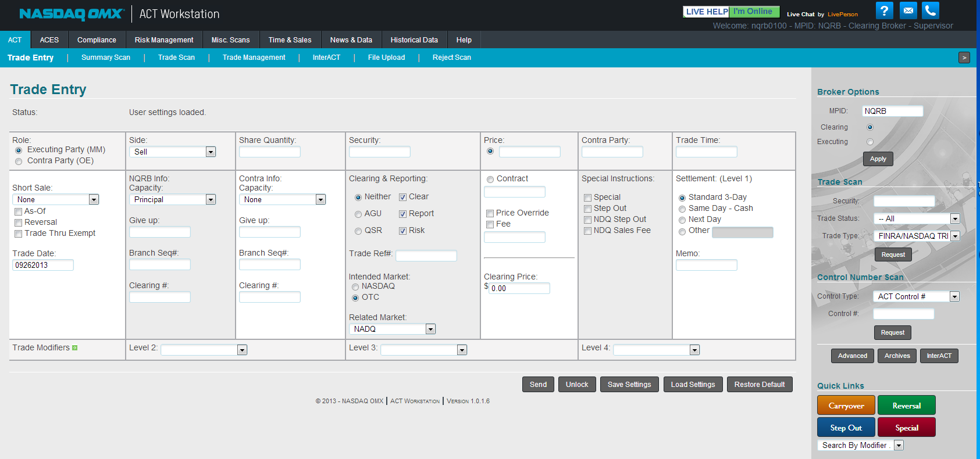Screen dimensions: 980x459
Task: Select the AGU radio button
Action: tap(358, 214)
